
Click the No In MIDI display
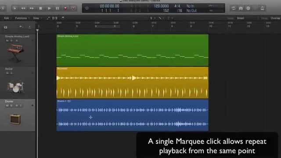(x=190, y=6)
